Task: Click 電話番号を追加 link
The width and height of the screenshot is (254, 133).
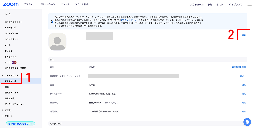Action: coord(239,67)
